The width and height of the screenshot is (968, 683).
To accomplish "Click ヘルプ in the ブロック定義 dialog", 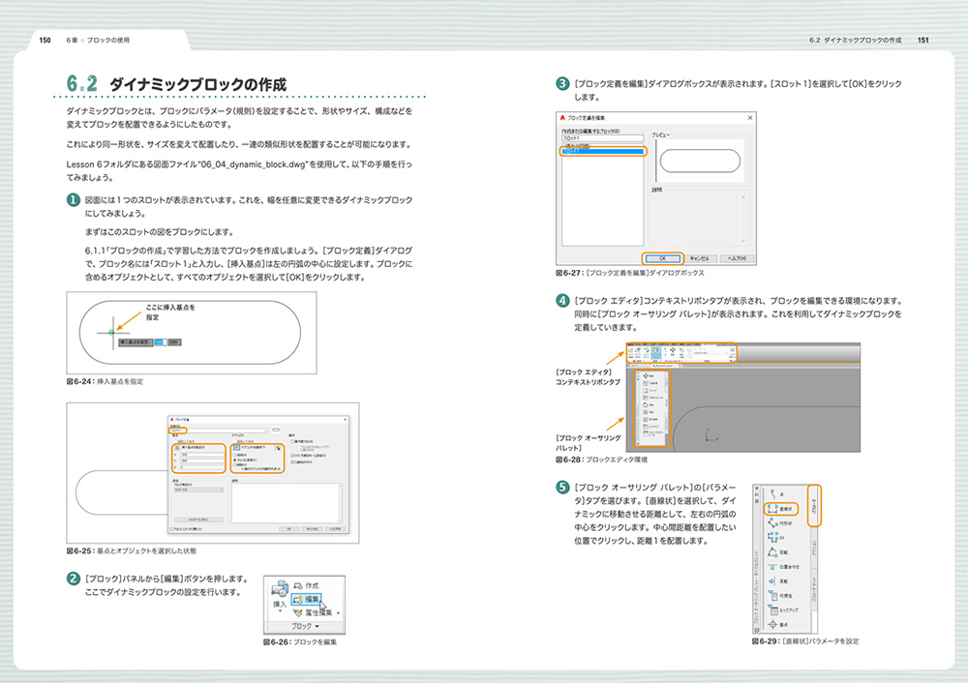I will [x=335, y=529].
